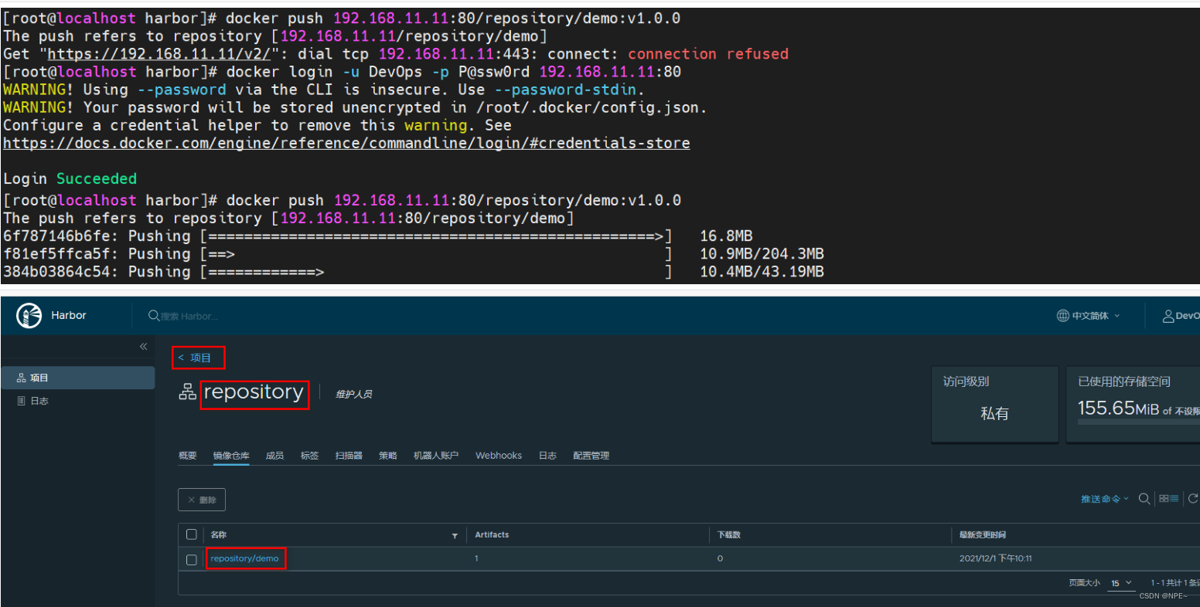
Task: Click the globe language icon
Action: coord(1063,316)
